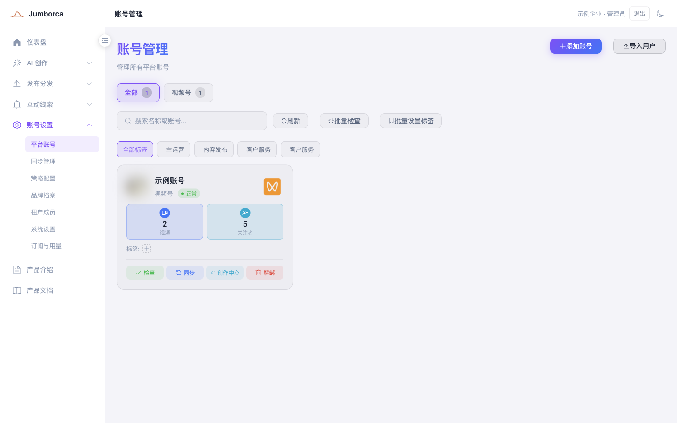Open 创作中心 link on the account card
The width and height of the screenshot is (677, 423).
225,273
